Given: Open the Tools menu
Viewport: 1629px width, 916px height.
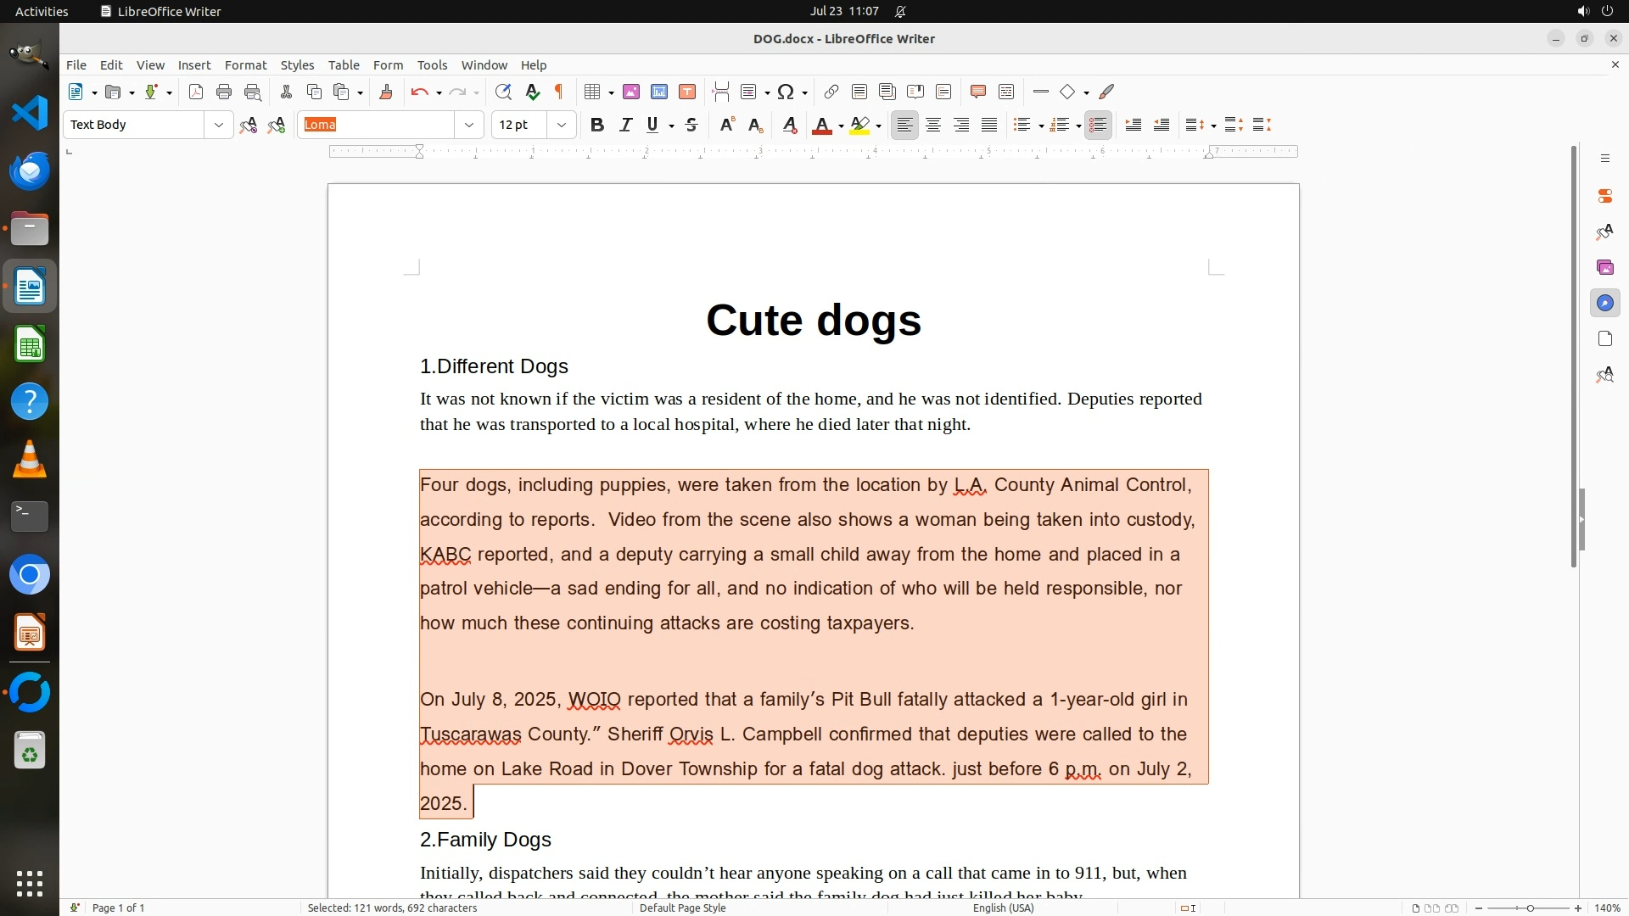Looking at the screenshot, I should pos(432,65).
